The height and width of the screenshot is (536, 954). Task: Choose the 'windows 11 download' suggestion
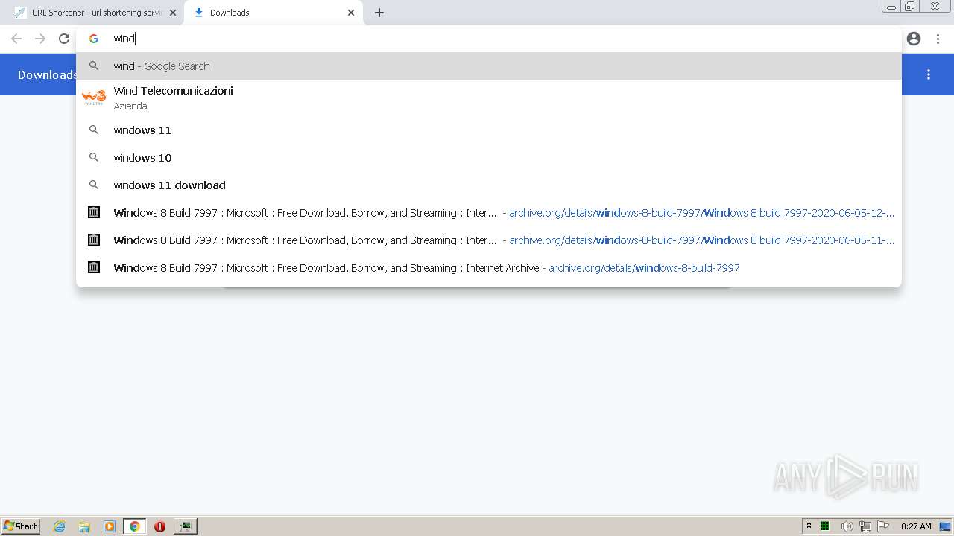(x=488, y=185)
